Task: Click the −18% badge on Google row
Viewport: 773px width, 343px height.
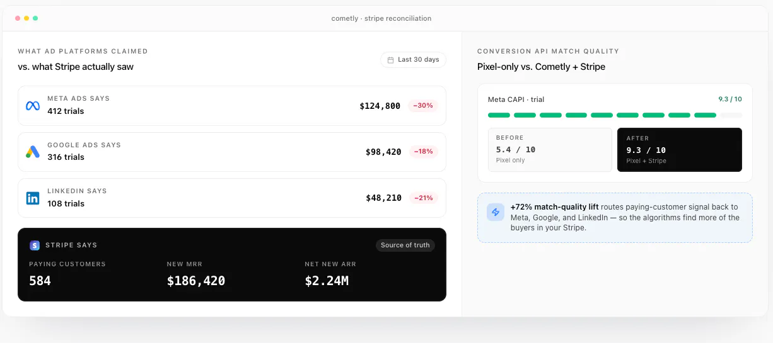Action: [x=423, y=152]
